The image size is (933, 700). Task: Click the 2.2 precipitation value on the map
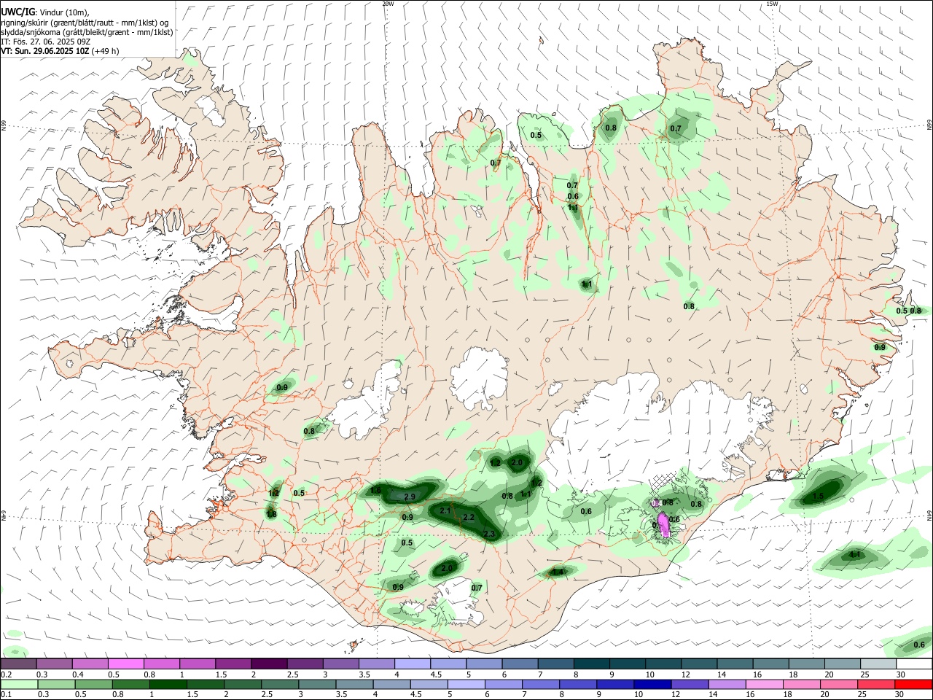pos(469,518)
